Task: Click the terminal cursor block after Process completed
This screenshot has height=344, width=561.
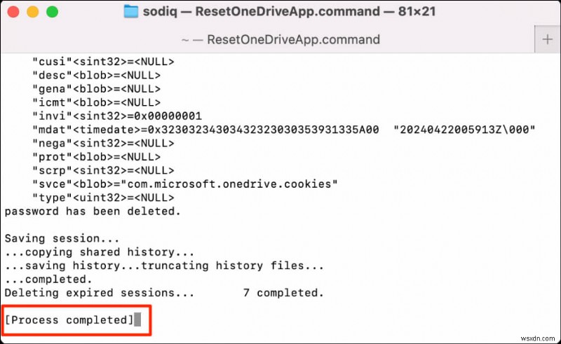Action: point(137,319)
